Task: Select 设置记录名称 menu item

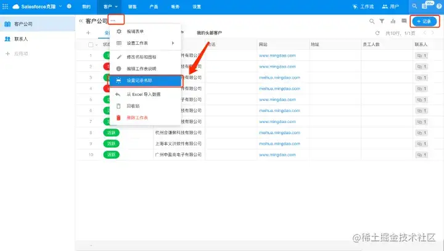Action: [146, 81]
